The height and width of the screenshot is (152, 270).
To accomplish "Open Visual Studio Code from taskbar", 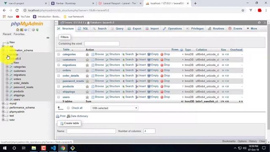I will pos(53,148).
